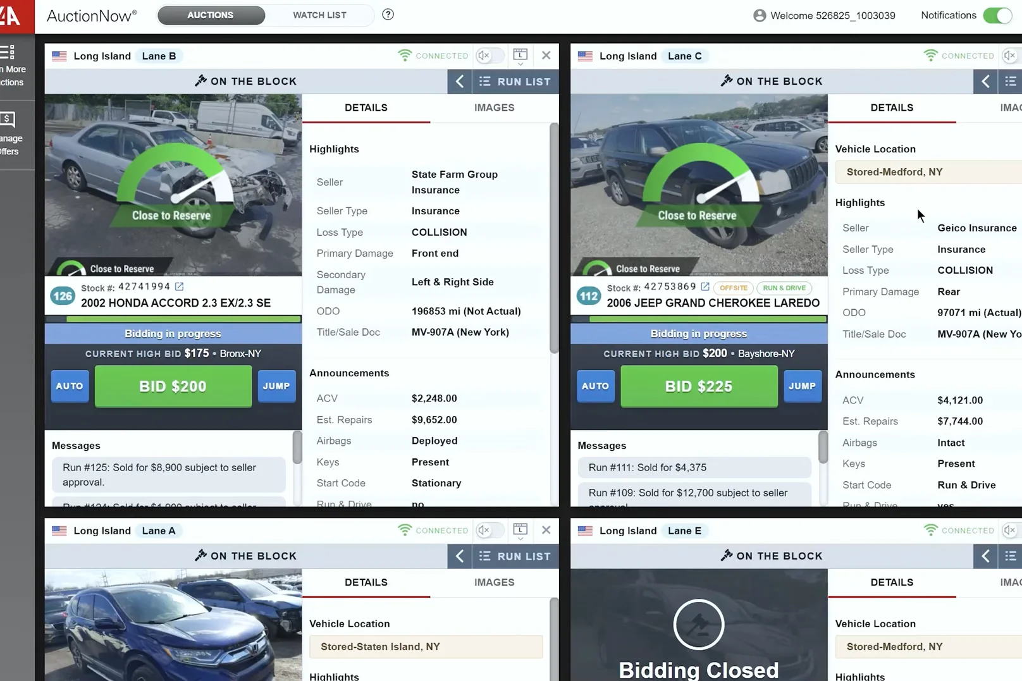Open the run list icon in Lane C
1022x681 pixels.
click(x=1010, y=81)
